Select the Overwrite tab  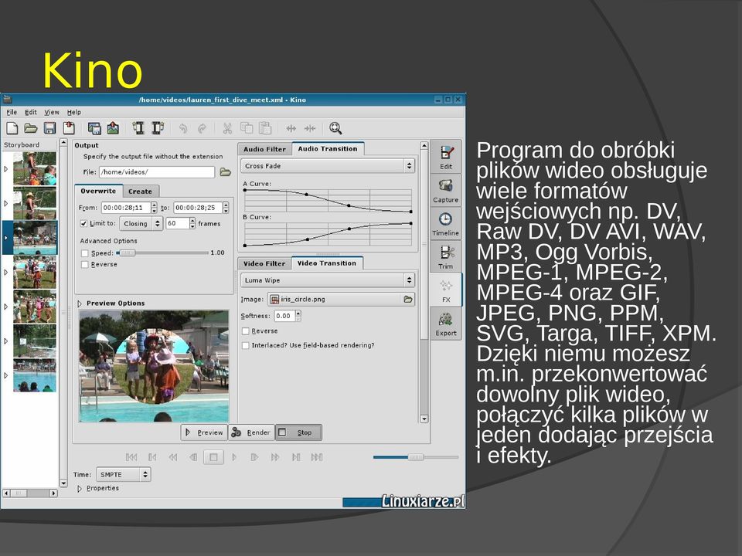[98, 191]
